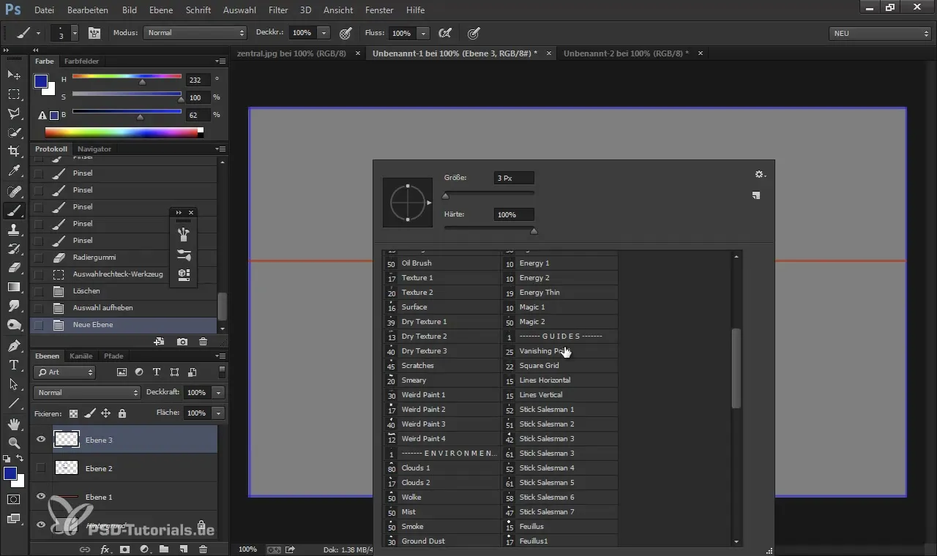Delete layer using trash icon
This screenshot has height=556, width=937.
(204, 549)
